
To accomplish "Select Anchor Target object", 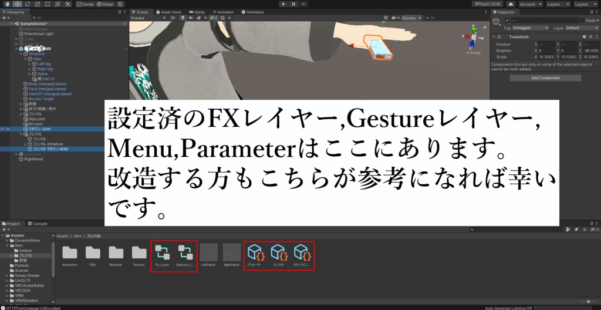I will click(x=41, y=99).
